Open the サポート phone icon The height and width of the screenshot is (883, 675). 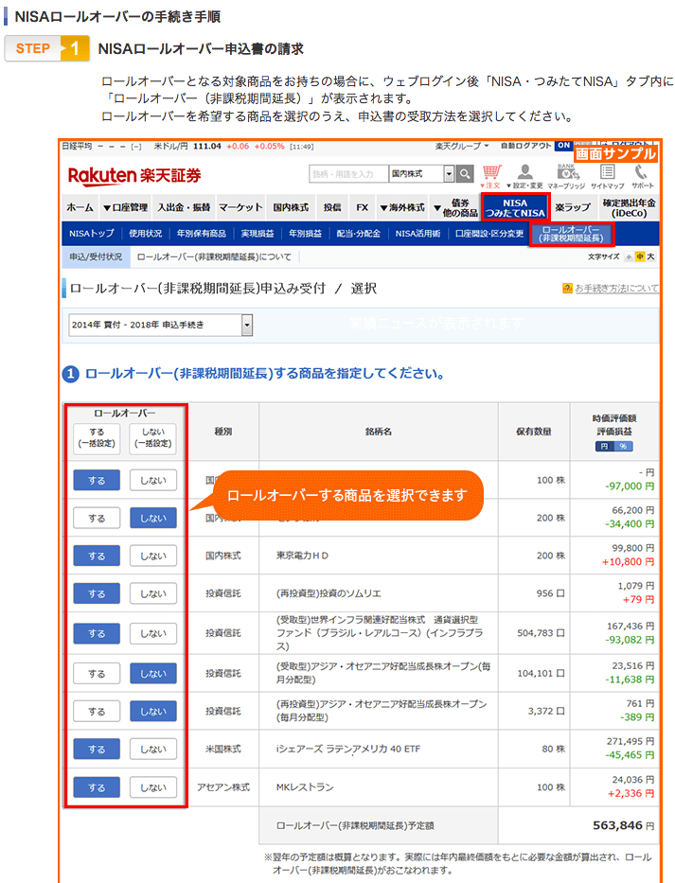(x=642, y=176)
